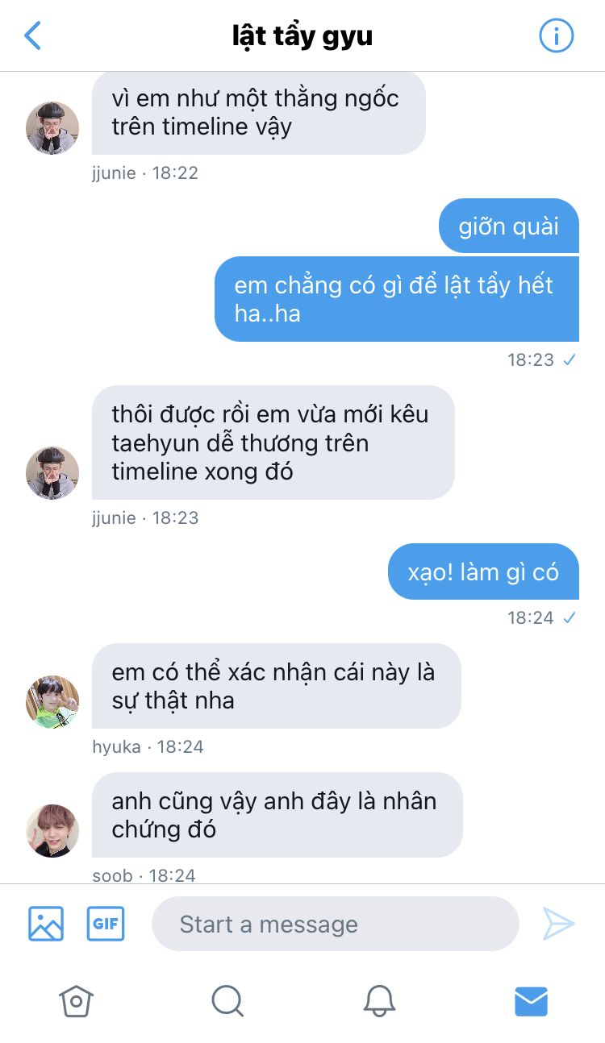Screen dimensions: 605x1043
Task: Go back using the left arrow
Action: (x=32, y=35)
